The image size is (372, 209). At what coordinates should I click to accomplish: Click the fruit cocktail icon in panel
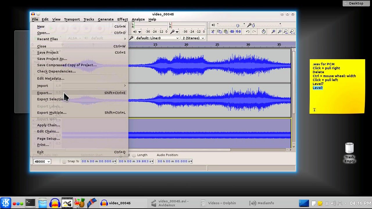(79, 203)
